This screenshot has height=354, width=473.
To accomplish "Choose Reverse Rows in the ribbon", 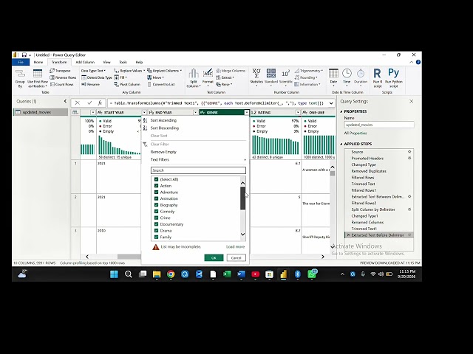I will [63, 77].
